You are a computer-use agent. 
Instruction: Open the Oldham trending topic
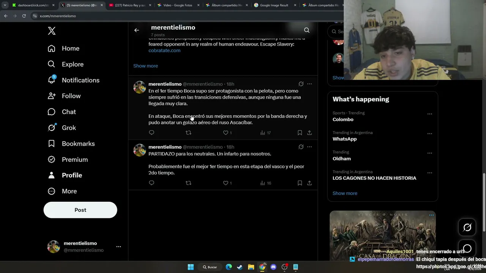[342, 159]
